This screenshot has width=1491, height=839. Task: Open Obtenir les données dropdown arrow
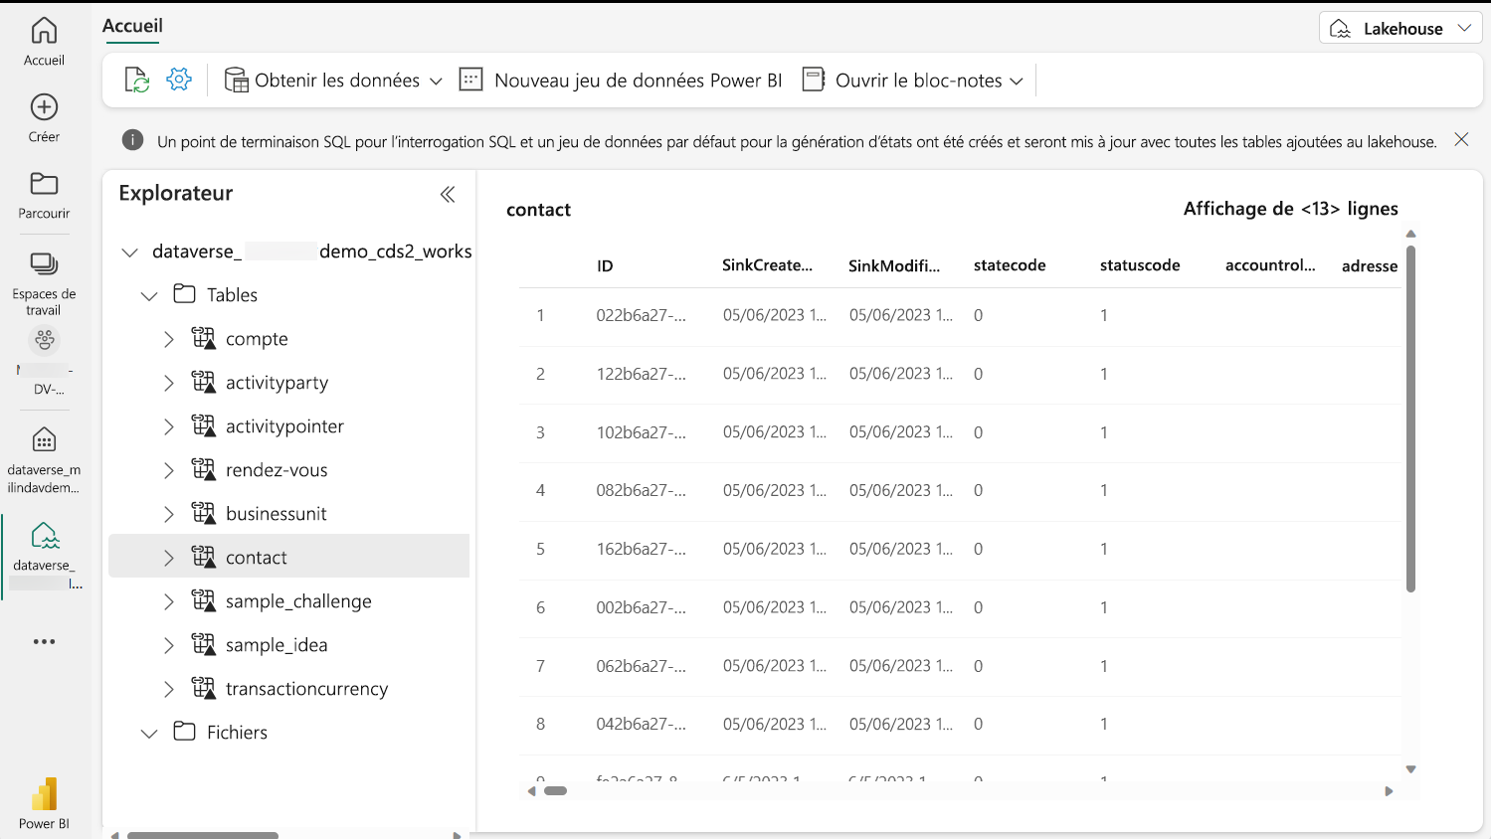click(x=436, y=82)
